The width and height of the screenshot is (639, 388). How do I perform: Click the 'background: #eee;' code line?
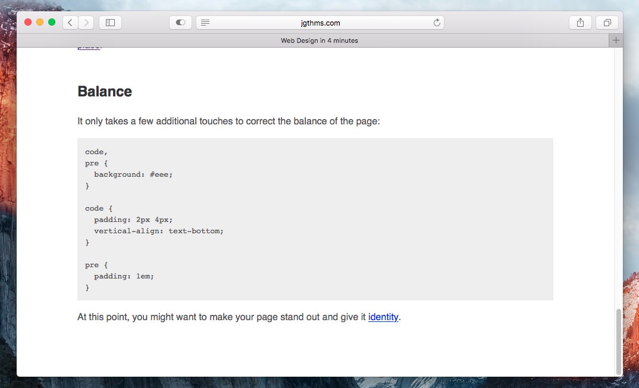133,174
